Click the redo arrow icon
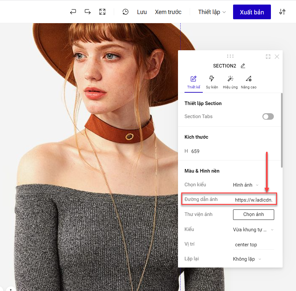 (88, 12)
